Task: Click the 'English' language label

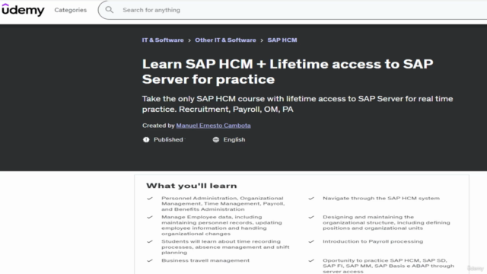Action: tap(234, 140)
